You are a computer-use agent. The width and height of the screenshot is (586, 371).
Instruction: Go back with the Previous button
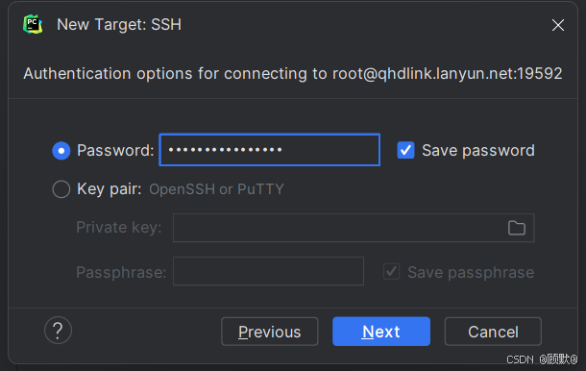269,332
